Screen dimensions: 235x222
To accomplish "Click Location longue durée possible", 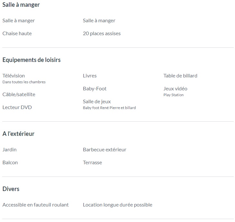I will tap(117, 205).
